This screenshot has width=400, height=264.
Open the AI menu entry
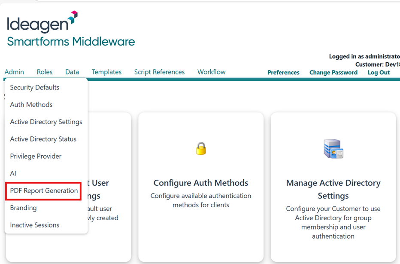[13, 173]
